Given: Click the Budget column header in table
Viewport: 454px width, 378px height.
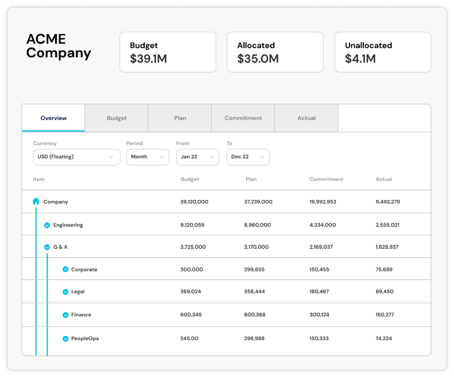Looking at the screenshot, I should 190,179.
